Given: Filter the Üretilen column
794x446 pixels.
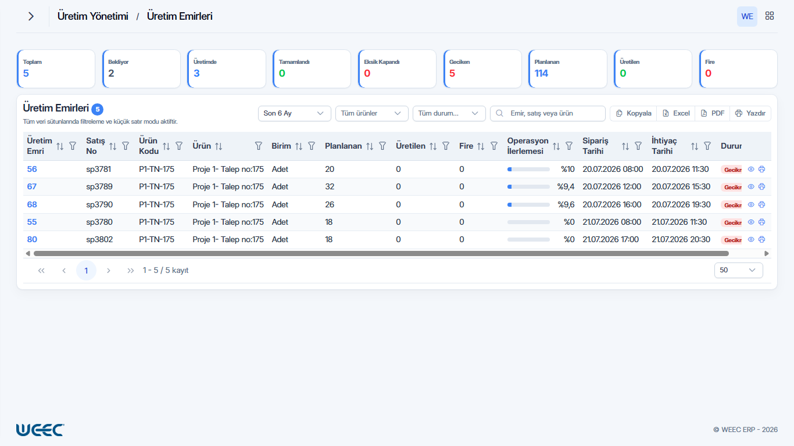Looking at the screenshot, I should click(x=446, y=146).
